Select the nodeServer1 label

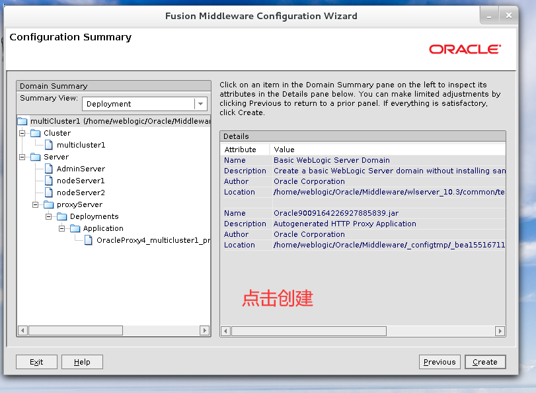81,181
